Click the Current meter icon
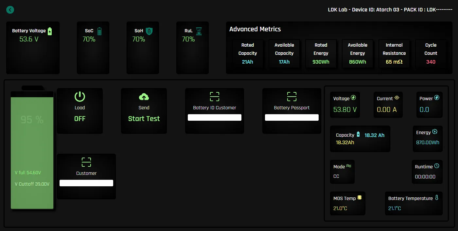The image size is (458, 231). click(397, 98)
